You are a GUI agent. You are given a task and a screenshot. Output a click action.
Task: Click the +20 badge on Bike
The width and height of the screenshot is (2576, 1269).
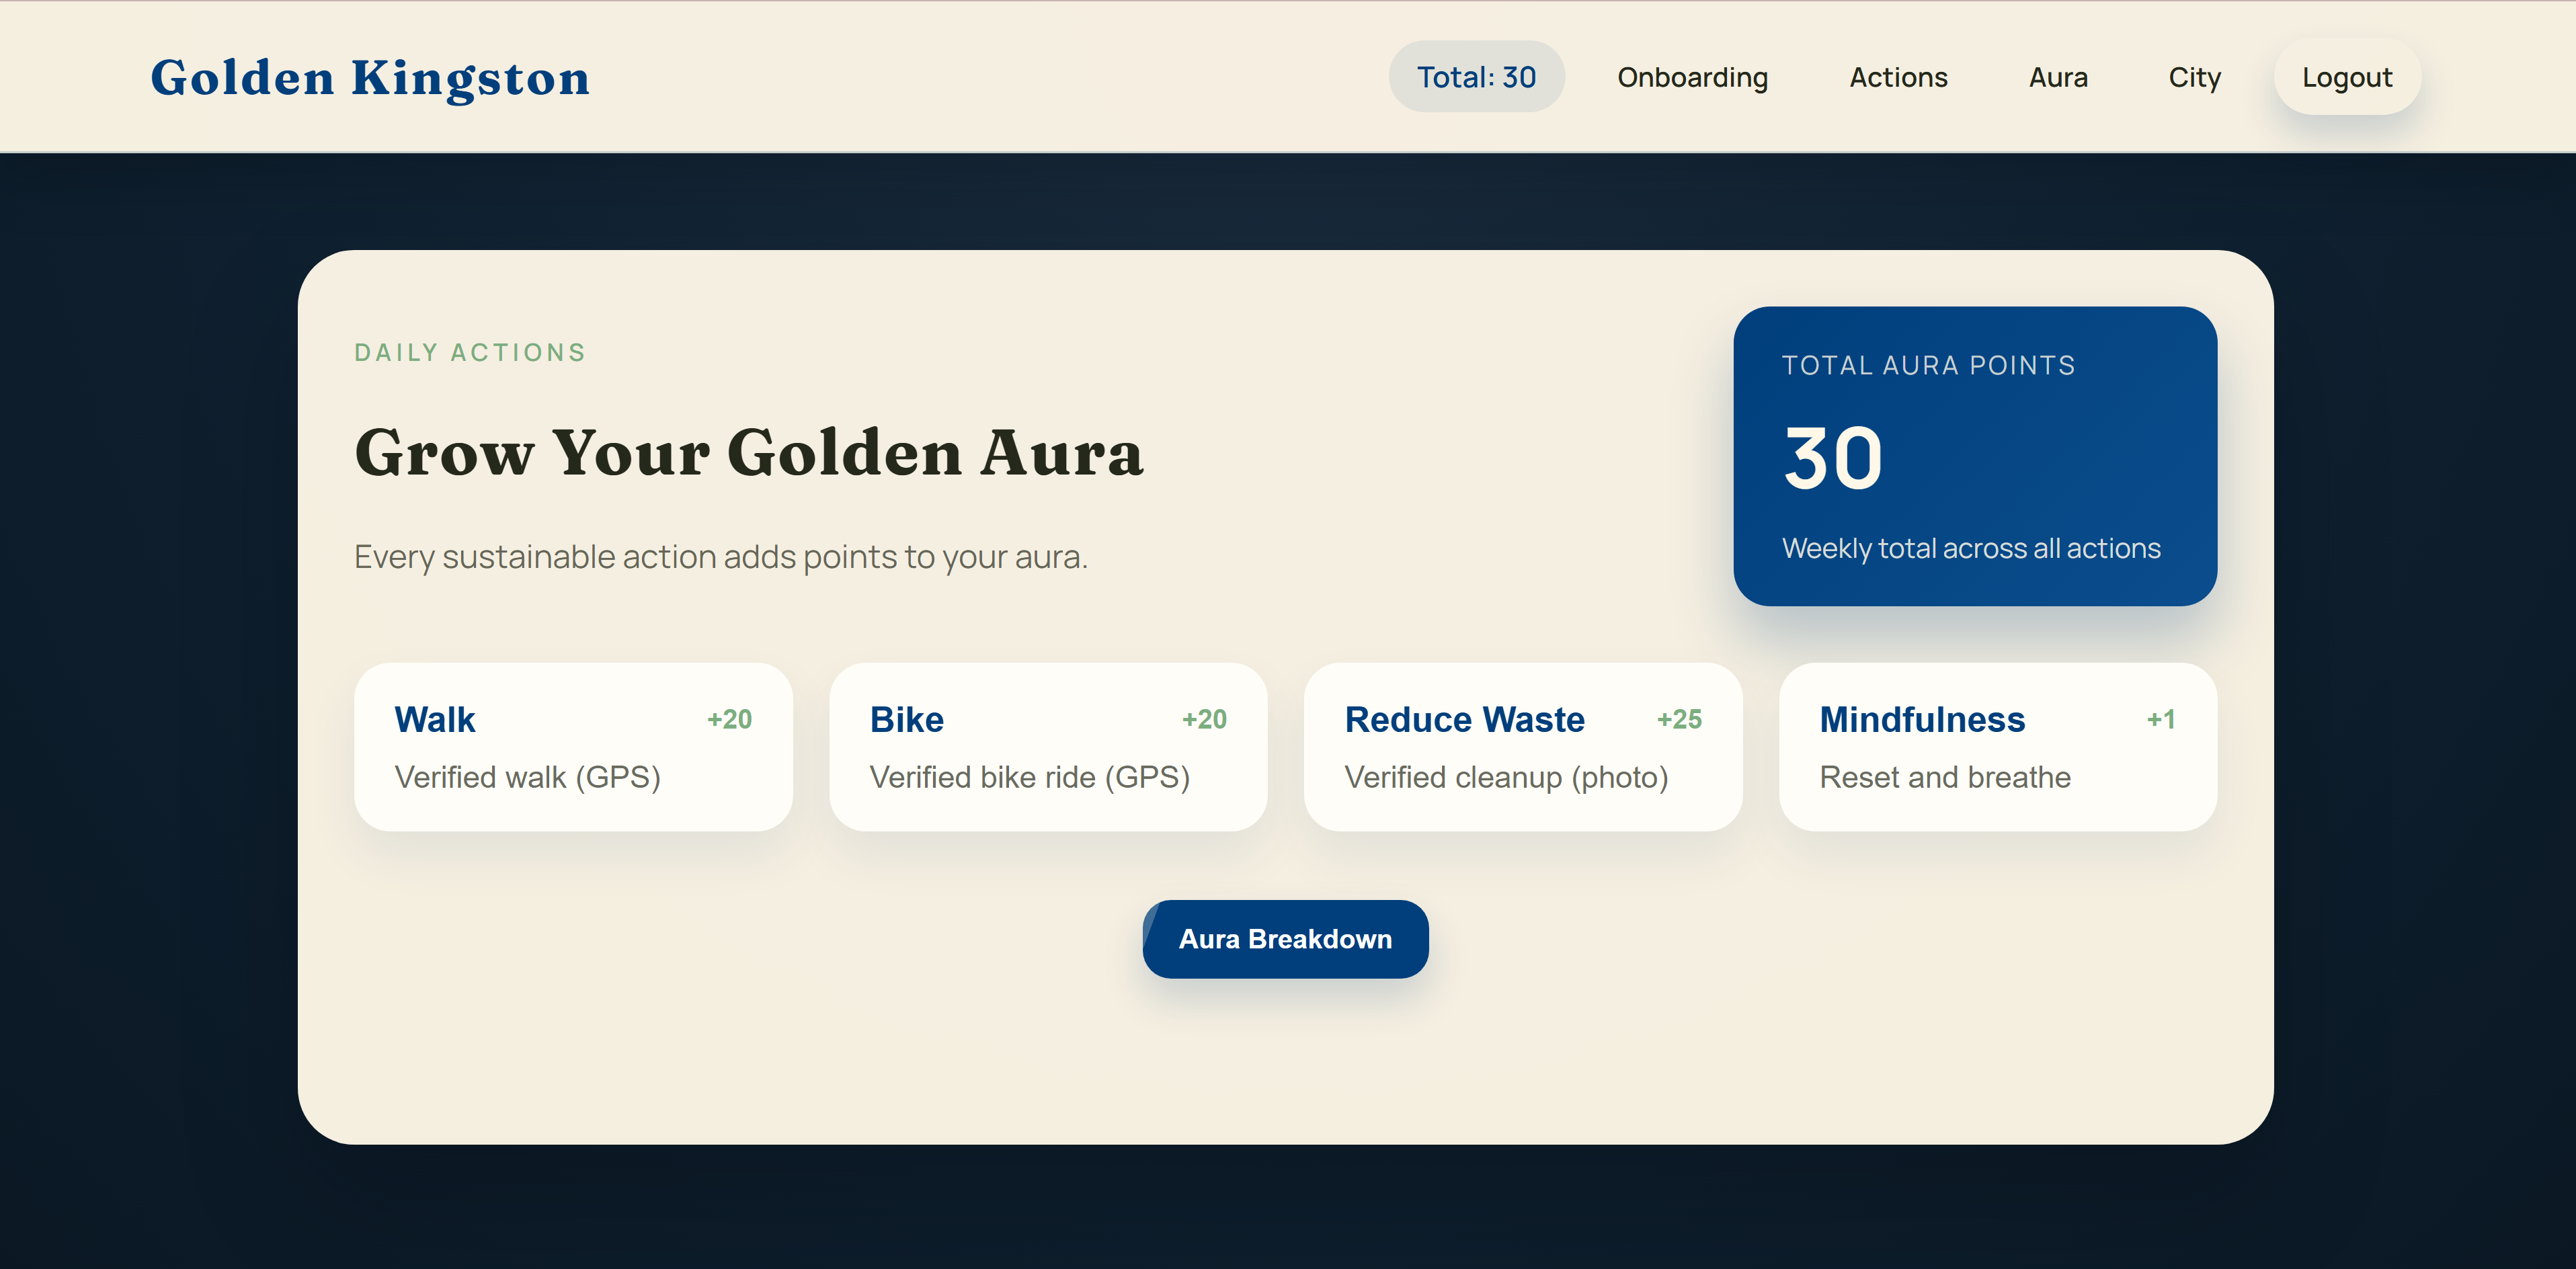coord(1203,719)
